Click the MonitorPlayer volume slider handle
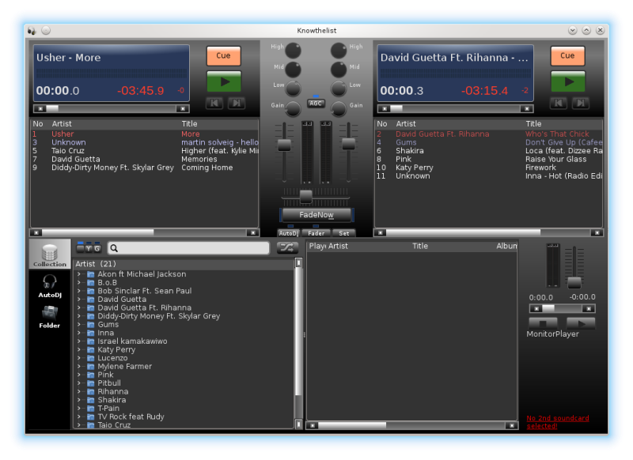Screen dimensions: 633x460 point(574,282)
